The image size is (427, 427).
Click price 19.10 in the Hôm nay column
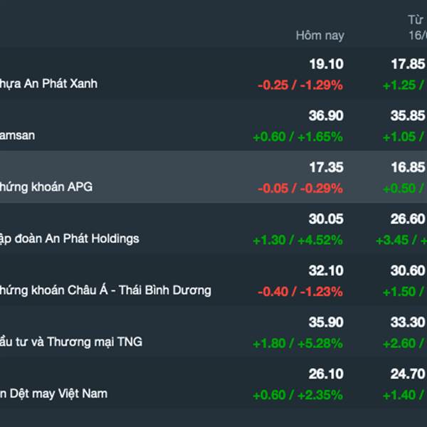(326, 64)
